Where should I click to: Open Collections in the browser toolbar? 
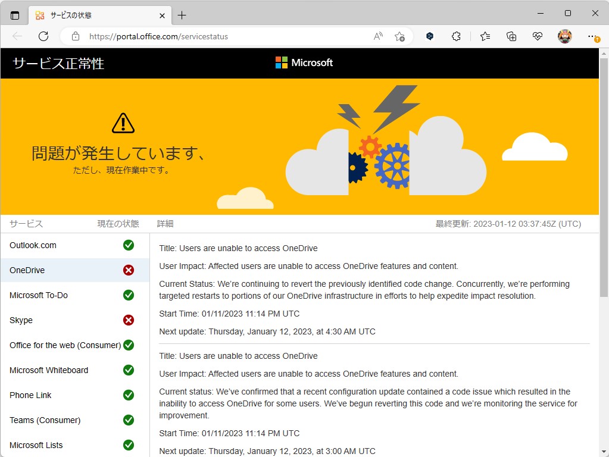511,36
